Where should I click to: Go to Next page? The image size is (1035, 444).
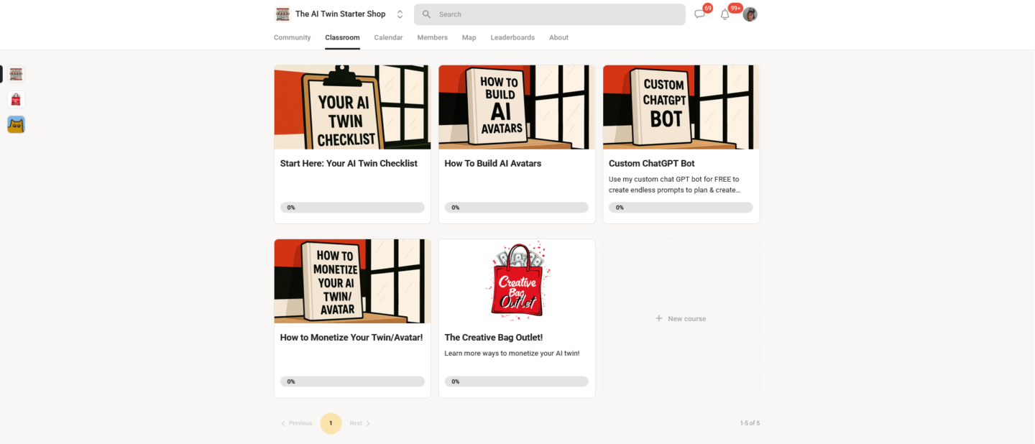[360, 423]
